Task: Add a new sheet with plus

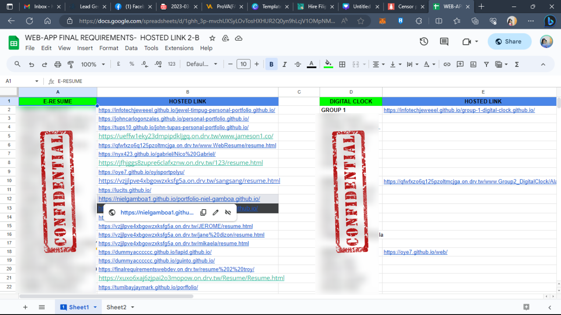Action: pos(25,307)
